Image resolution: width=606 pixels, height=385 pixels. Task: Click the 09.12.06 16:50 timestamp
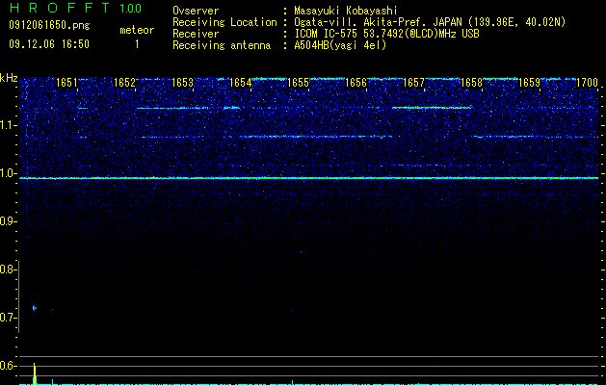click(x=49, y=44)
